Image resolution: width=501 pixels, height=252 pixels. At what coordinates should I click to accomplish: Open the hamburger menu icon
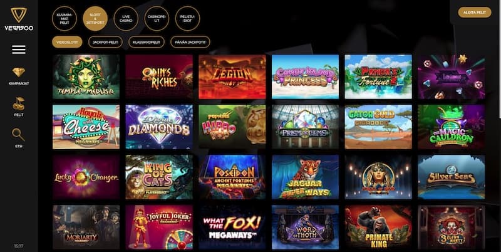click(x=19, y=50)
